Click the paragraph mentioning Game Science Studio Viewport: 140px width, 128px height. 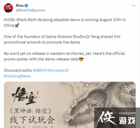[x=62, y=39]
